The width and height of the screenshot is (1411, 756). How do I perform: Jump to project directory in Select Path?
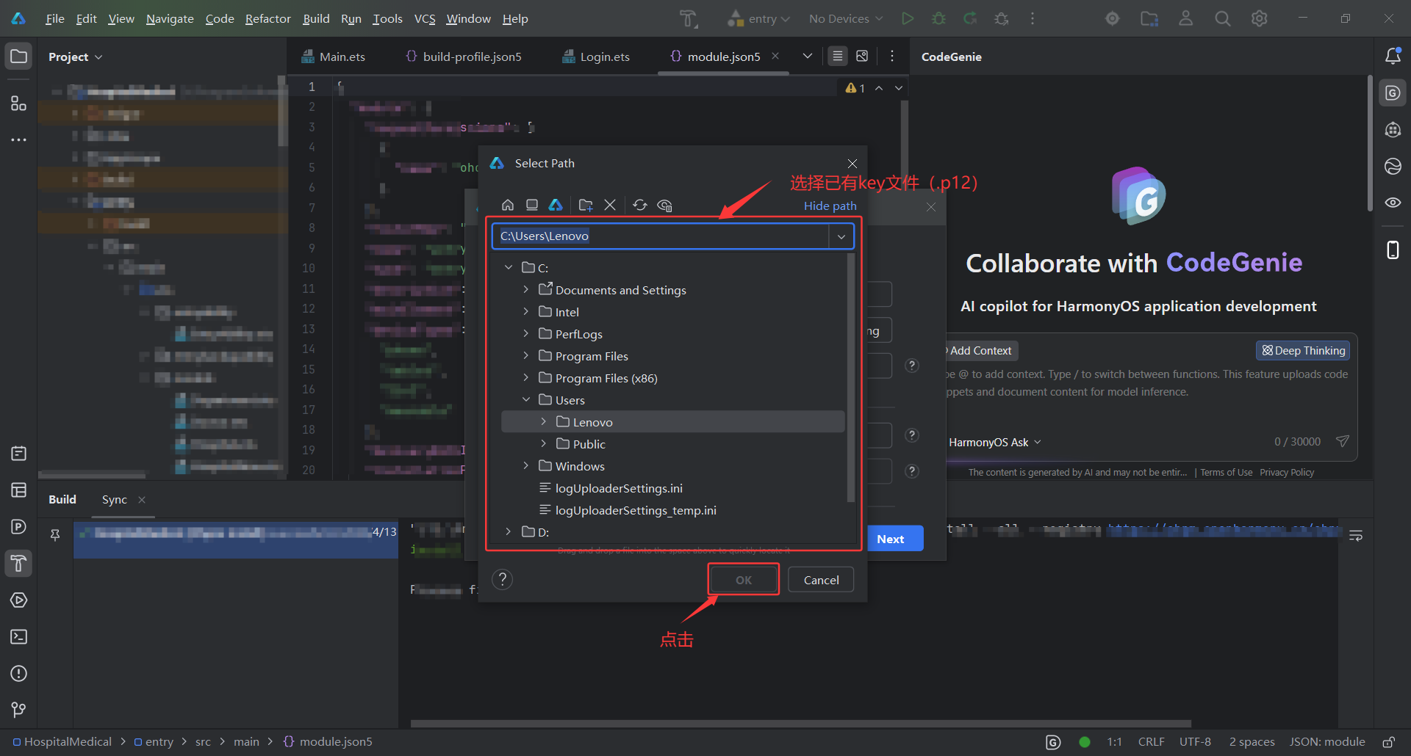pos(556,205)
